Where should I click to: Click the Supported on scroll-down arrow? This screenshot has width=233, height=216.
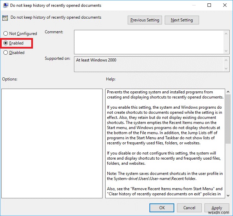[226, 69]
